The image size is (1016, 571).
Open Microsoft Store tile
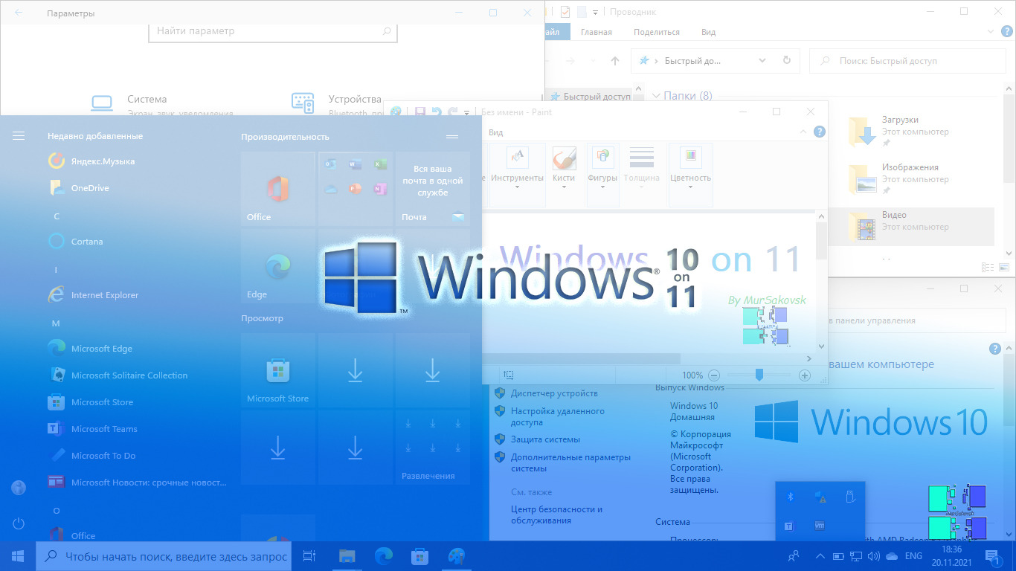tap(278, 370)
